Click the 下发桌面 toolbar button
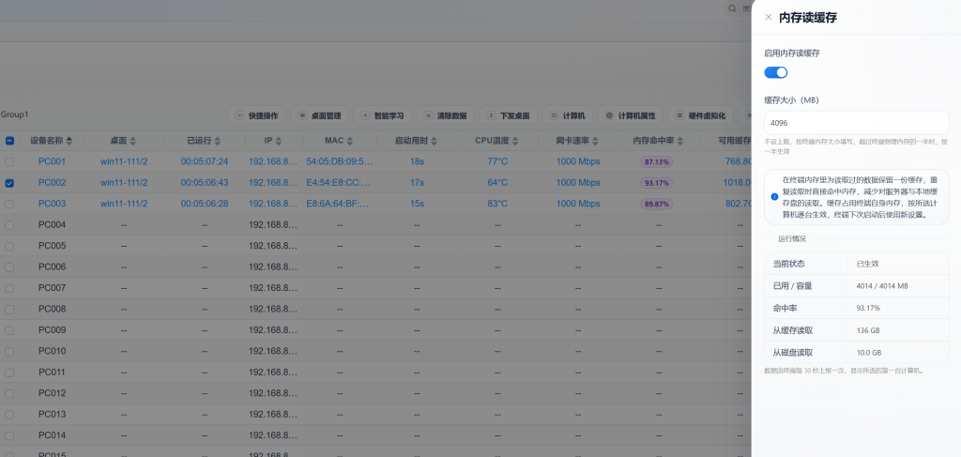The height and width of the screenshot is (457, 961). click(x=508, y=115)
